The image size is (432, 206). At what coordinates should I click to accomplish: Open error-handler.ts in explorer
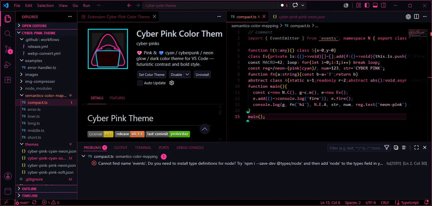42,68
